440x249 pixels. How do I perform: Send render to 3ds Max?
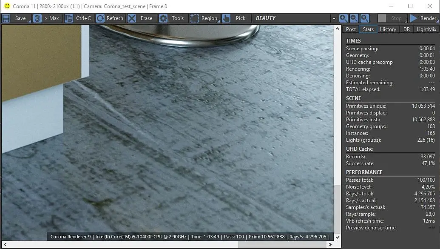pos(47,18)
